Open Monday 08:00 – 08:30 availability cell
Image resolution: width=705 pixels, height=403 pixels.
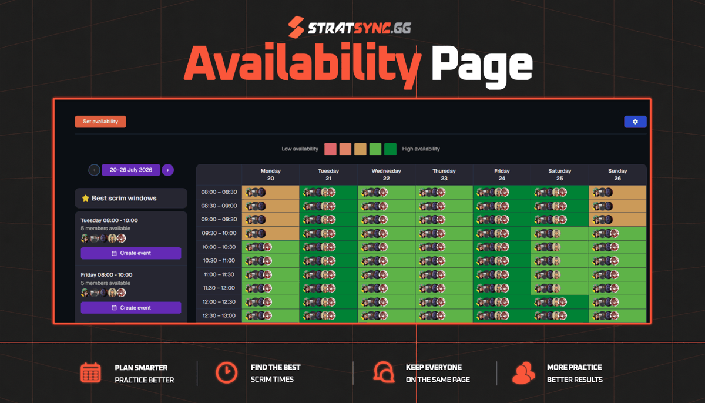[271, 192]
